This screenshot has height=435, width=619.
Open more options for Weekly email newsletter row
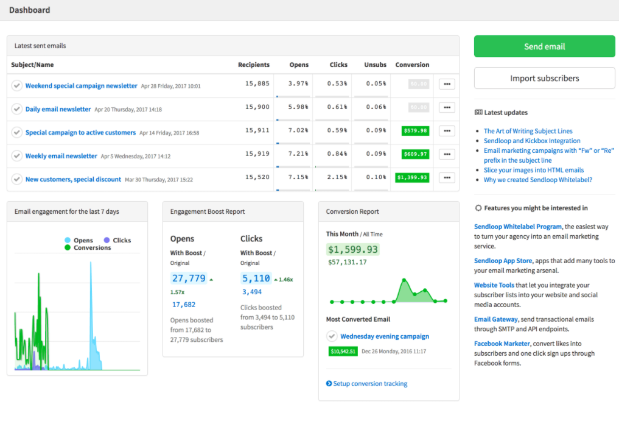(447, 154)
